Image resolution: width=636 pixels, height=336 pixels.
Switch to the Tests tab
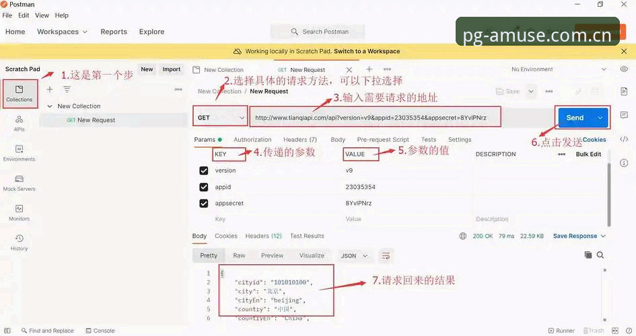pyautogui.click(x=428, y=140)
